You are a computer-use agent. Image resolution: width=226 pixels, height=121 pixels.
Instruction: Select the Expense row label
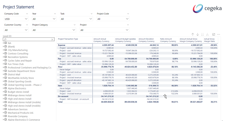[x=62, y=45]
